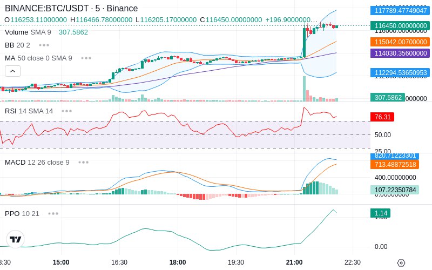
Task: Open more options for MACD 12 26 indicator
Action: pyautogui.click(x=84, y=163)
